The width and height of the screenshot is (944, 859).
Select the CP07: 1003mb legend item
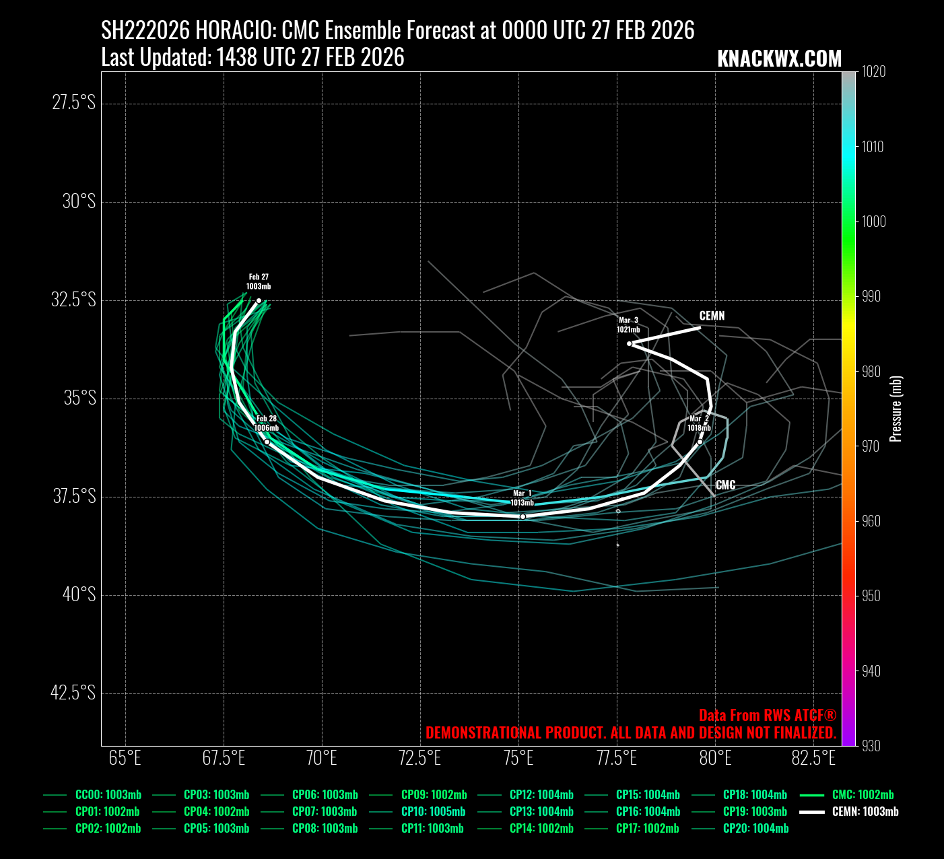click(325, 812)
